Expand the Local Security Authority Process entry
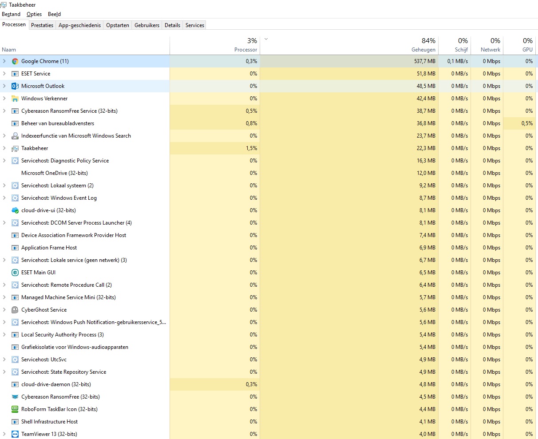 (4, 335)
